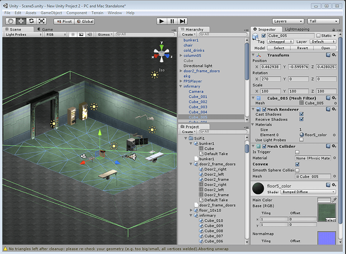Click the Main Color swatch

click(325, 200)
